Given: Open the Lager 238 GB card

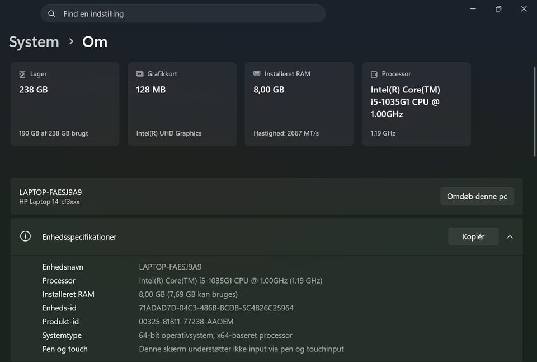Looking at the screenshot, I should (65, 104).
